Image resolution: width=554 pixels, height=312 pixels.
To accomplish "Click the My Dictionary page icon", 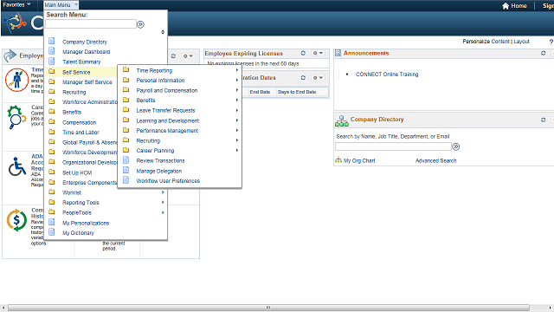I will point(52,232).
